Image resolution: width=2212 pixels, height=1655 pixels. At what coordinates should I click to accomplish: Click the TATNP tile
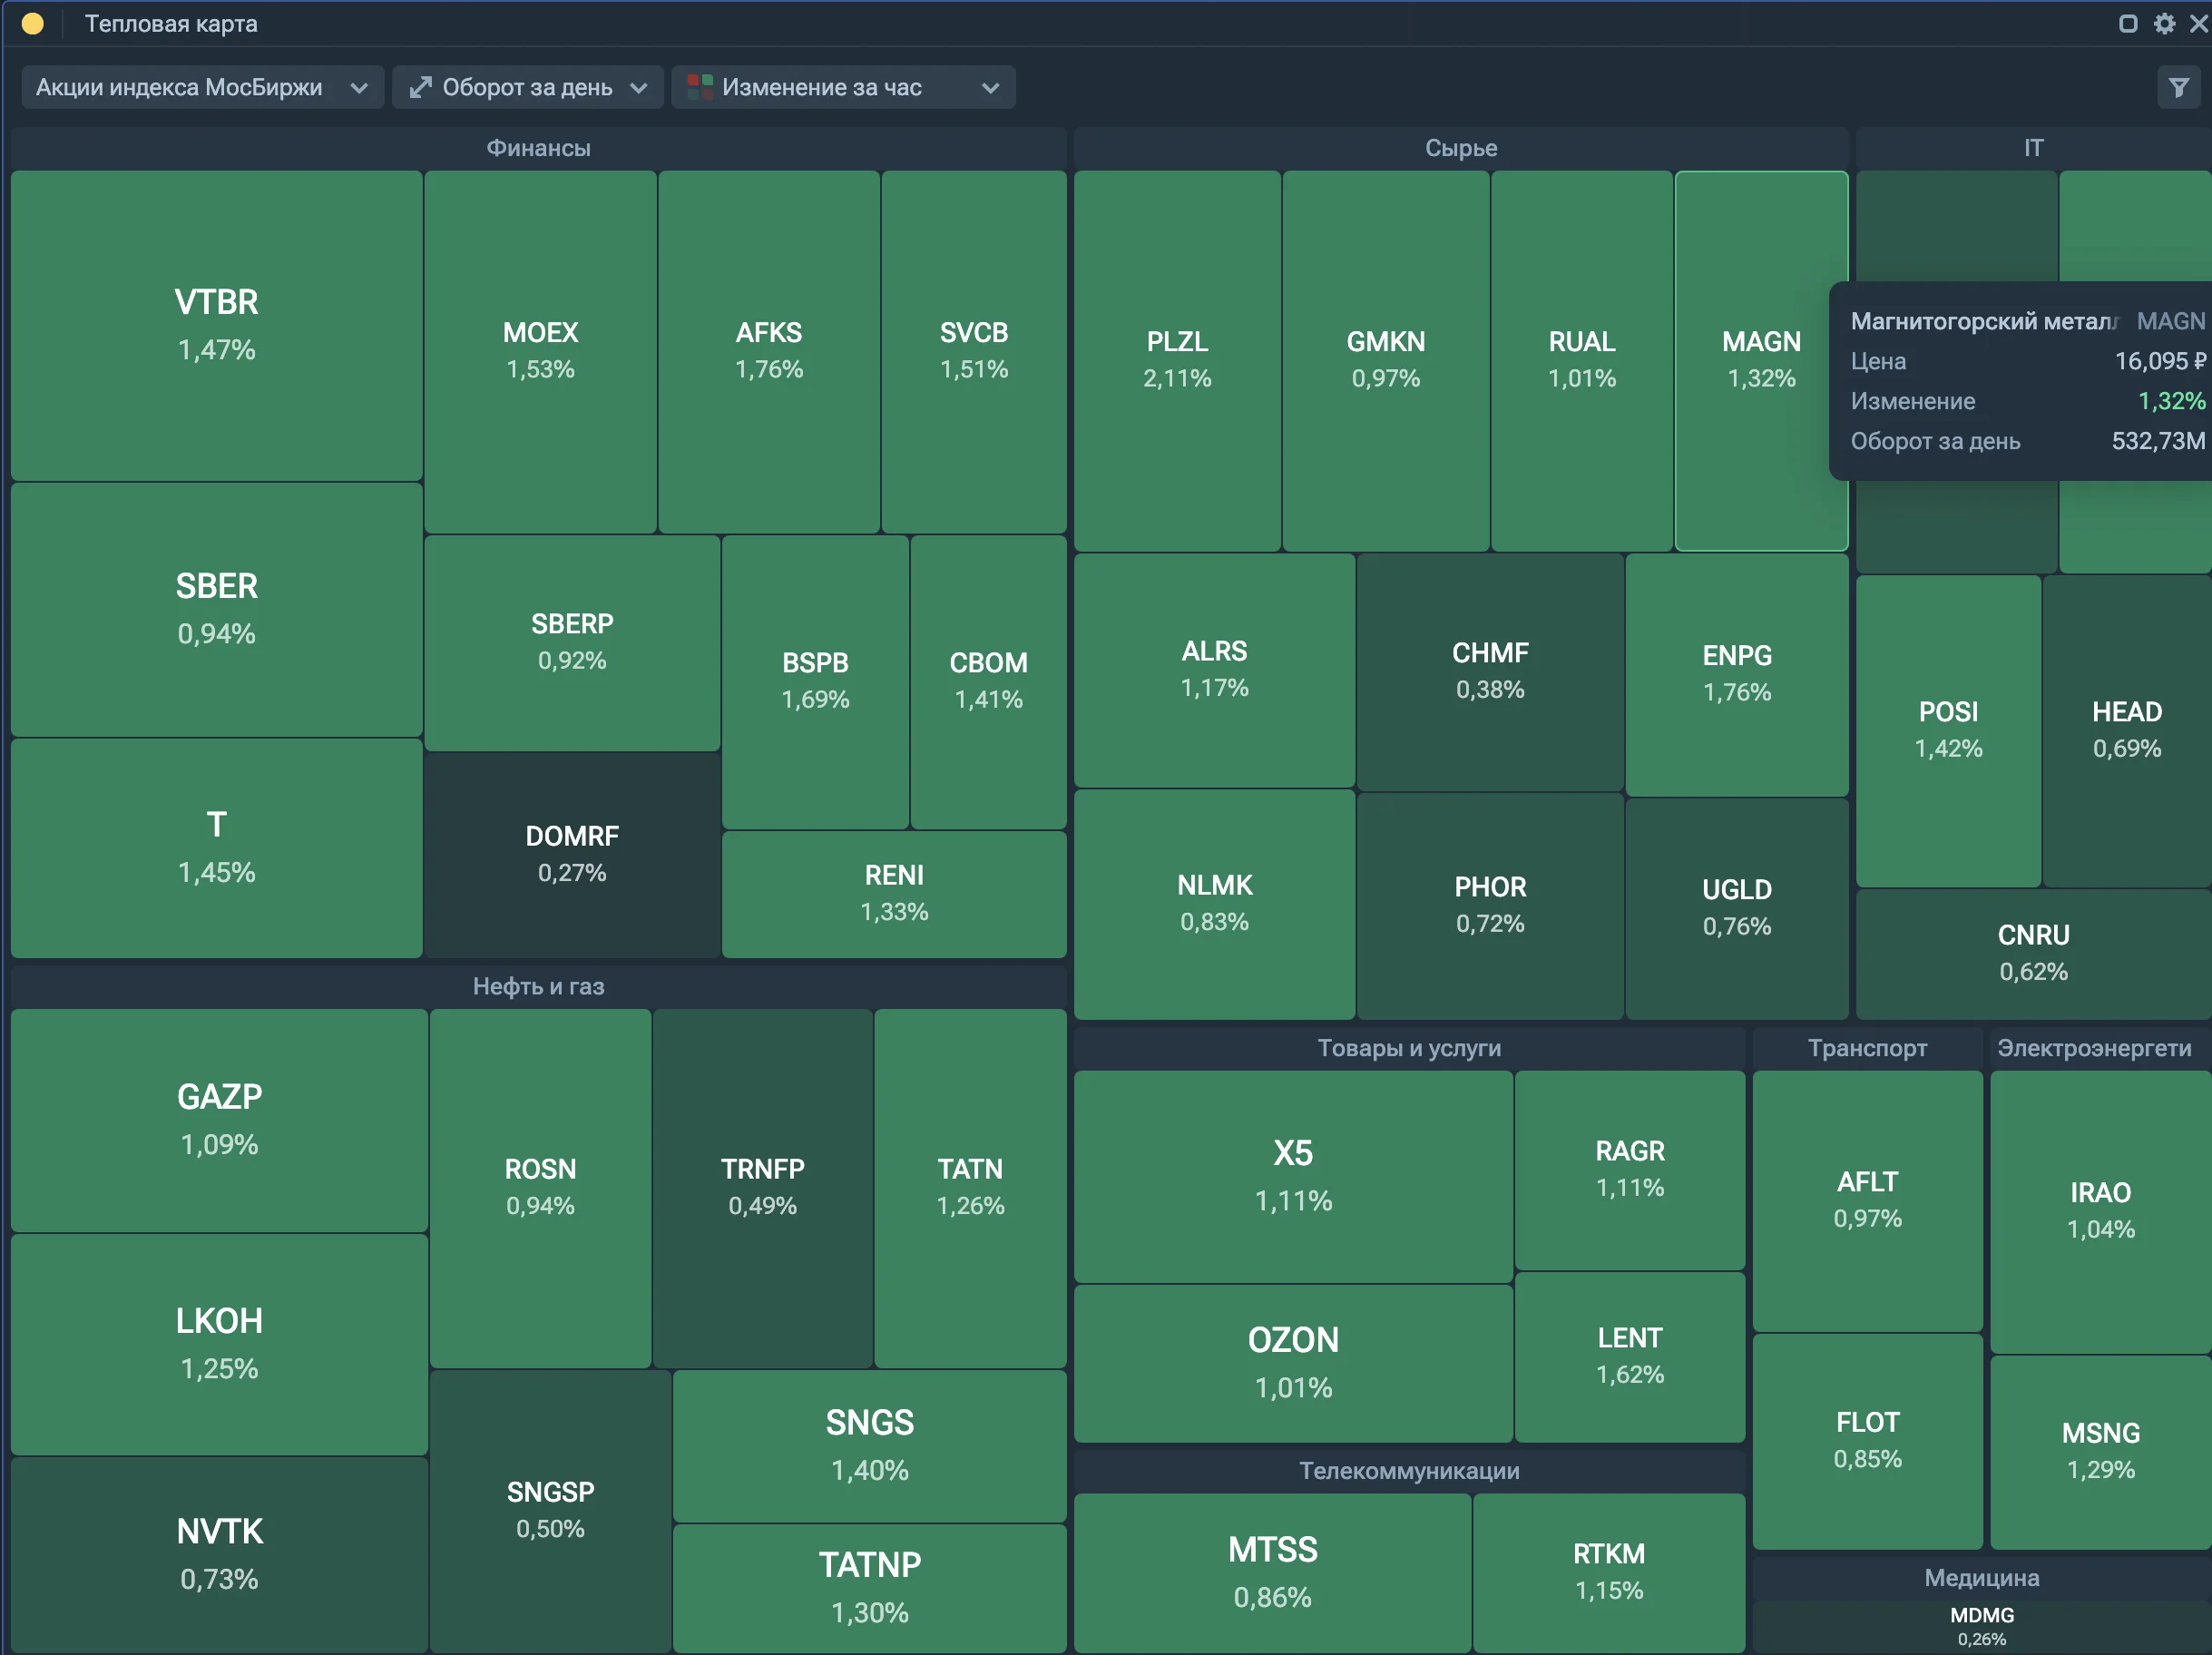tap(870, 1589)
